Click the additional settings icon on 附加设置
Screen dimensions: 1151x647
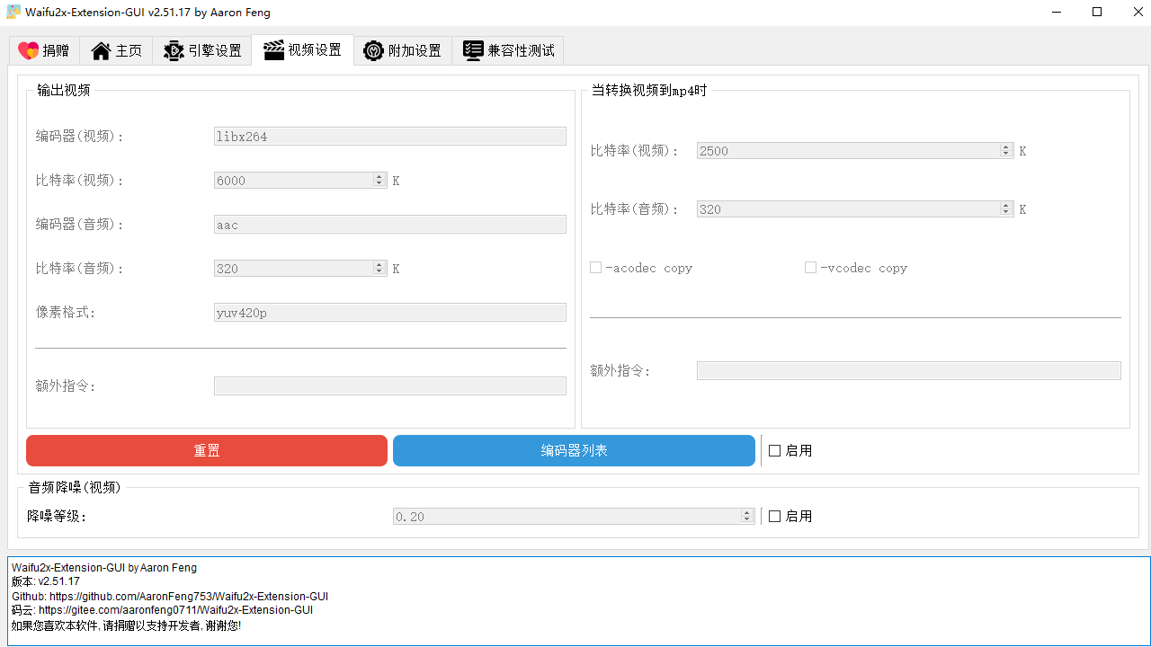373,50
